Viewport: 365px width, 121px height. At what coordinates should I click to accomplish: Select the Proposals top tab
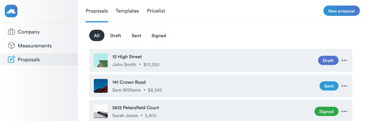pyautogui.click(x=97, y=11)
